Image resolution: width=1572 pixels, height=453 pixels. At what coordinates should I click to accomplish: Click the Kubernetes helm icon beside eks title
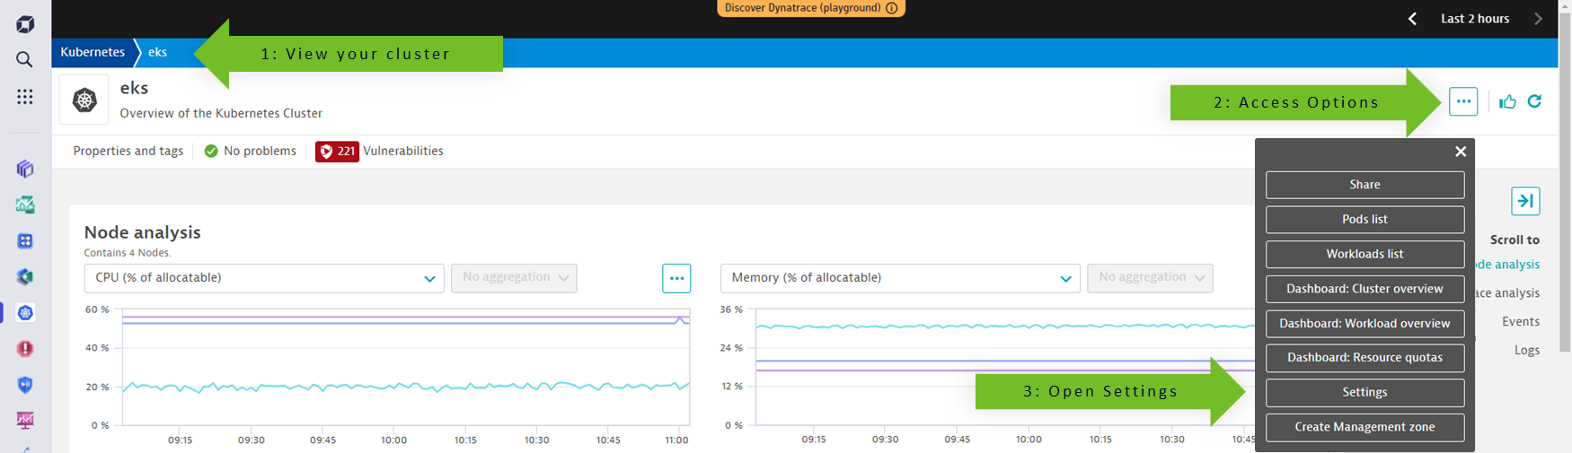coord(84,100)
